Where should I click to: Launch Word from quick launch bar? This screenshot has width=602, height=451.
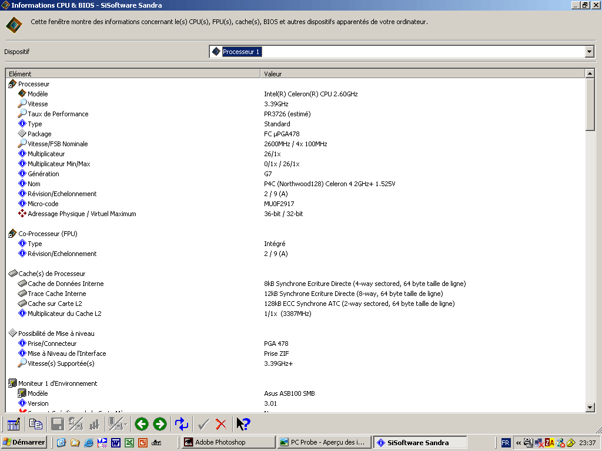[x=116, y=442]
